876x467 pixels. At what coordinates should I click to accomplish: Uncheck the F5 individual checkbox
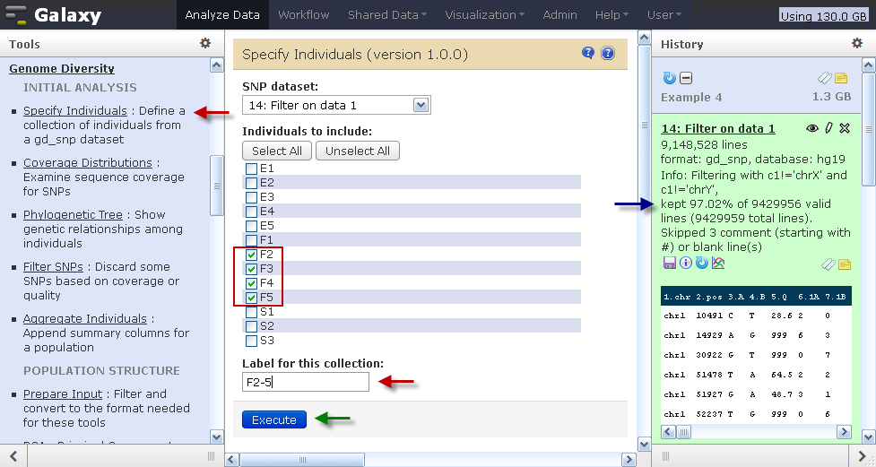pyautogui.click(x=251, y=298)
